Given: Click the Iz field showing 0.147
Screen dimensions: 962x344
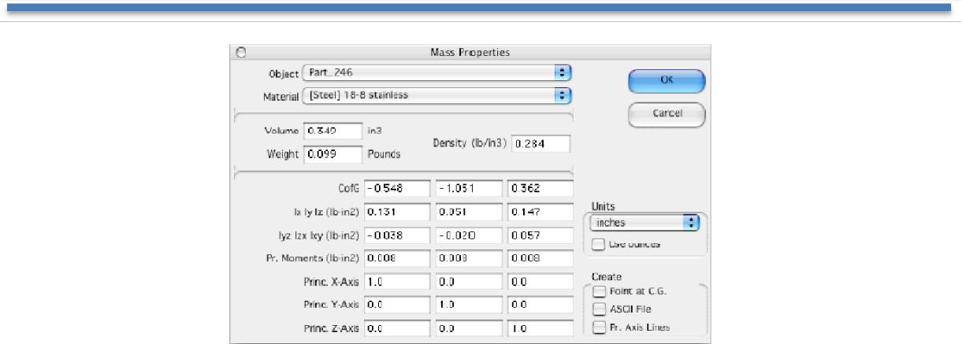Looking at the screenshot, I should click(540, 212).
